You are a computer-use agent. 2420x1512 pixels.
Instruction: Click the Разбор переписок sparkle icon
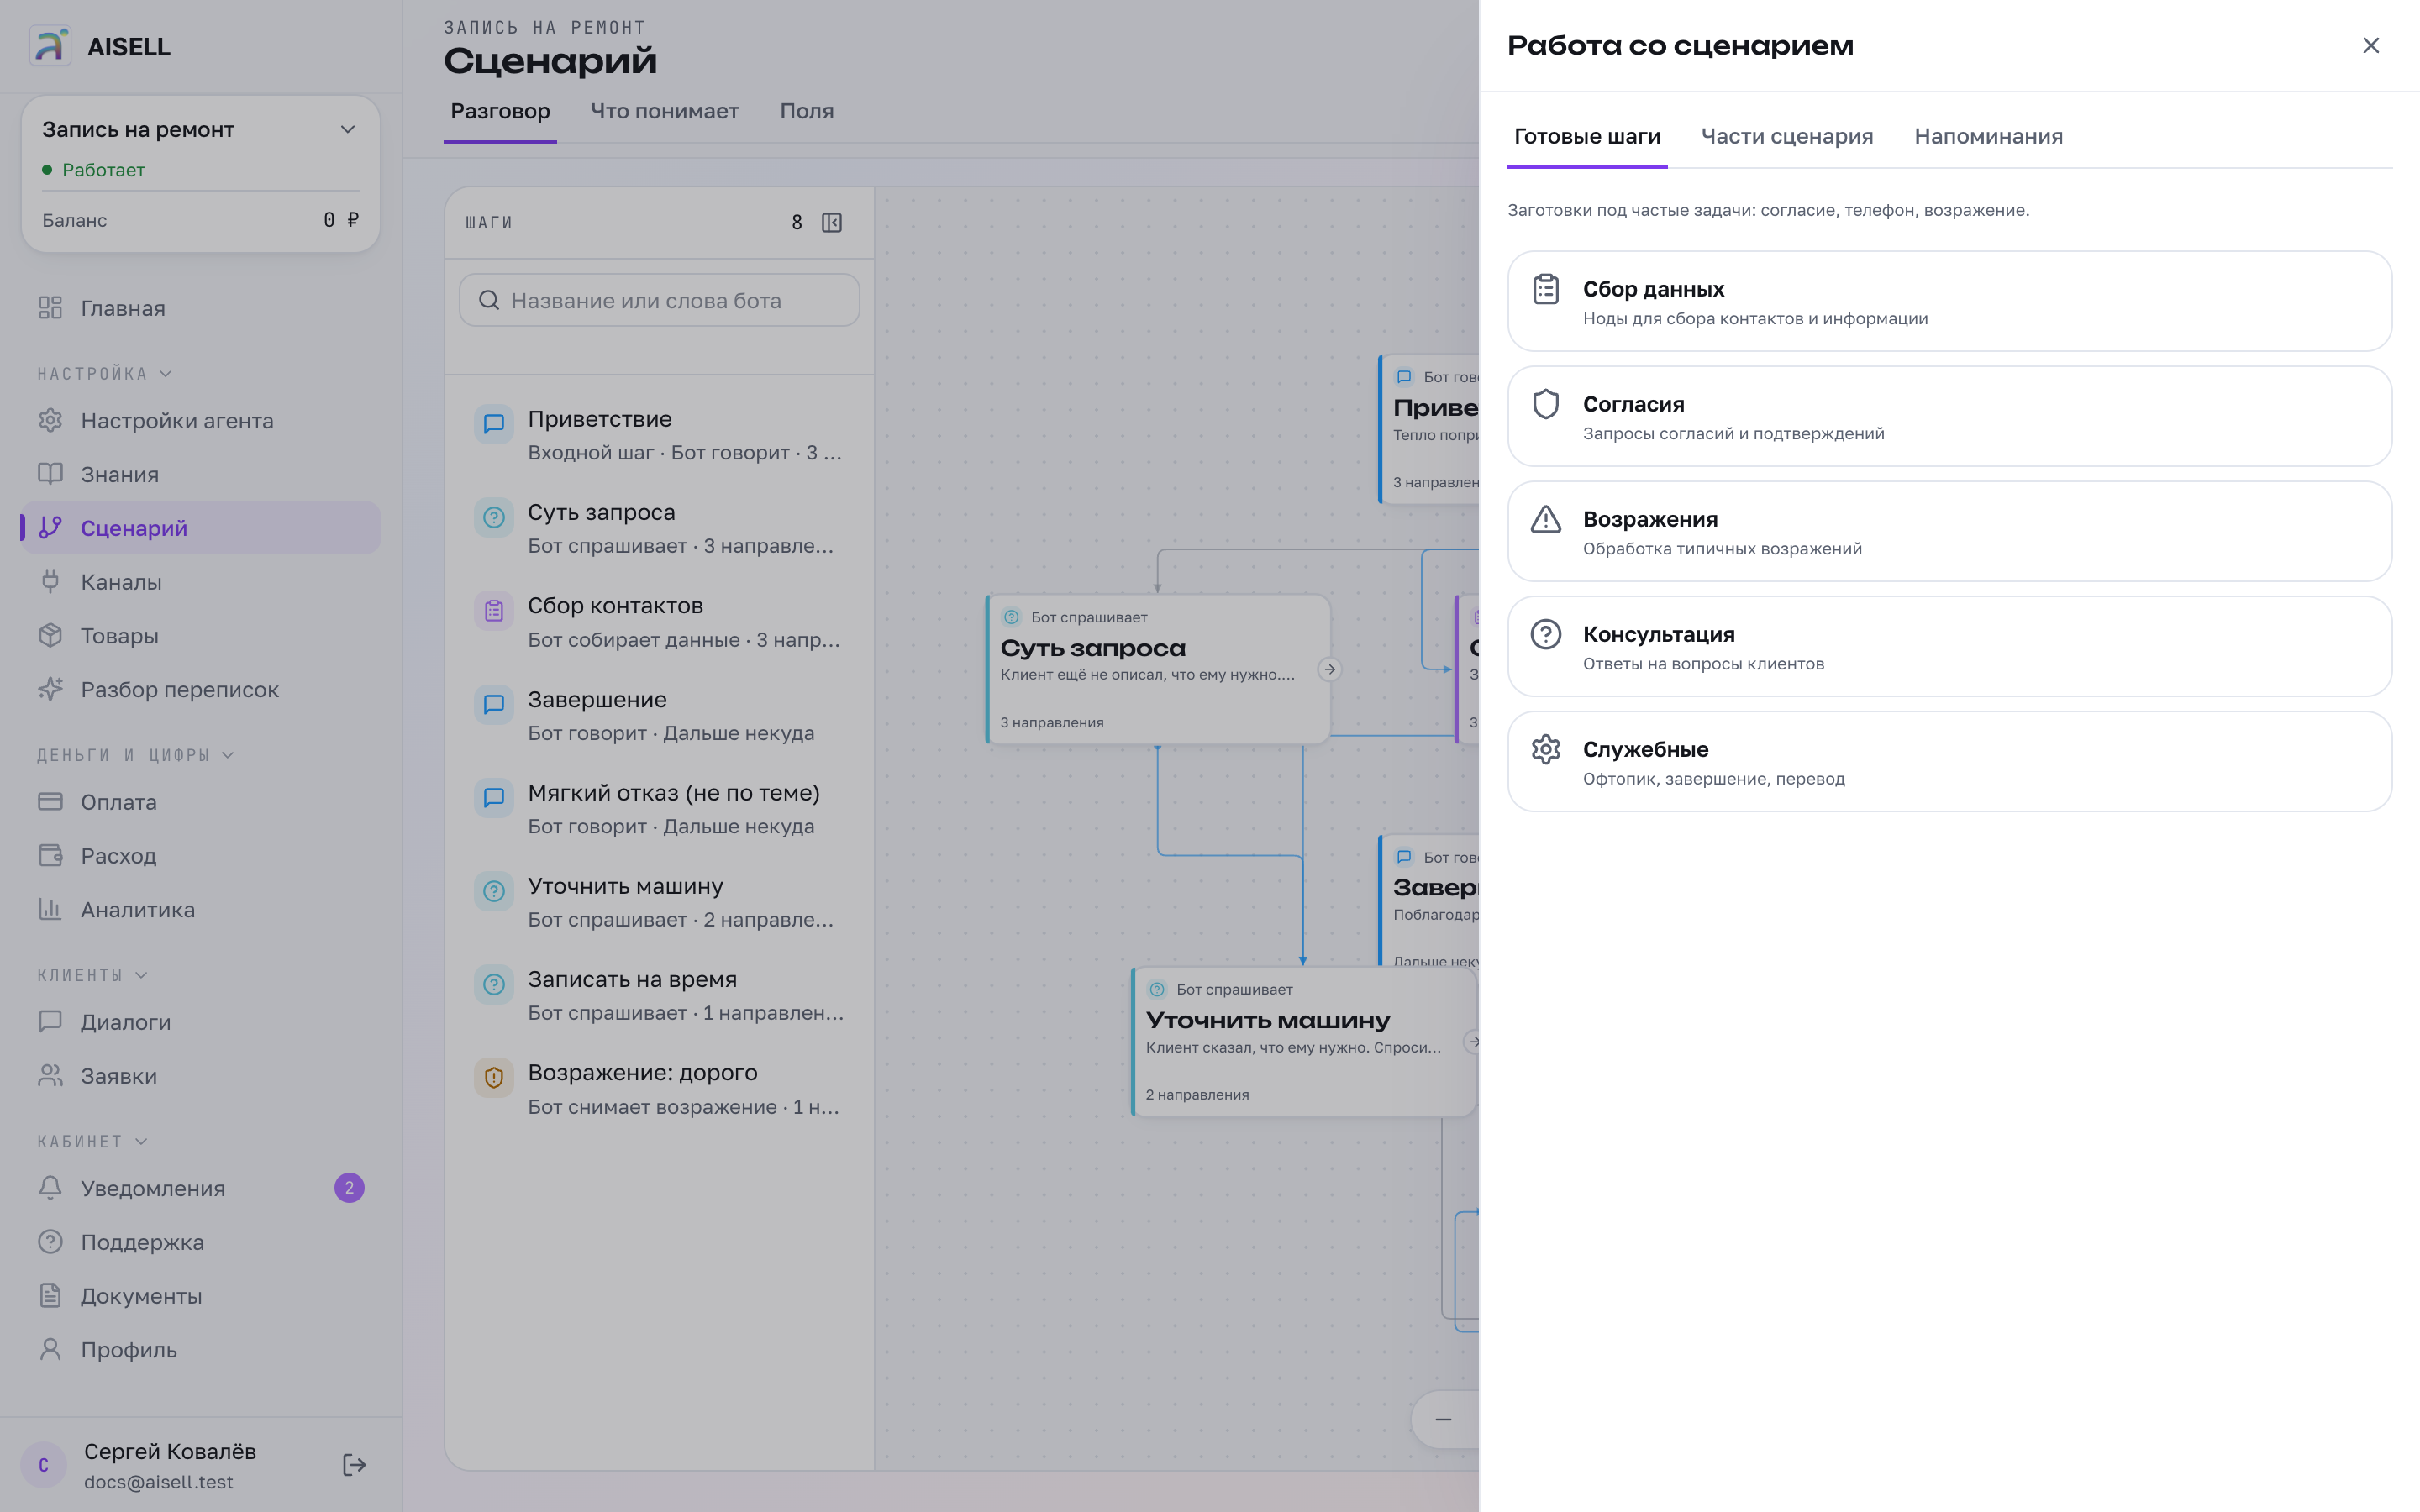[50, 690]
